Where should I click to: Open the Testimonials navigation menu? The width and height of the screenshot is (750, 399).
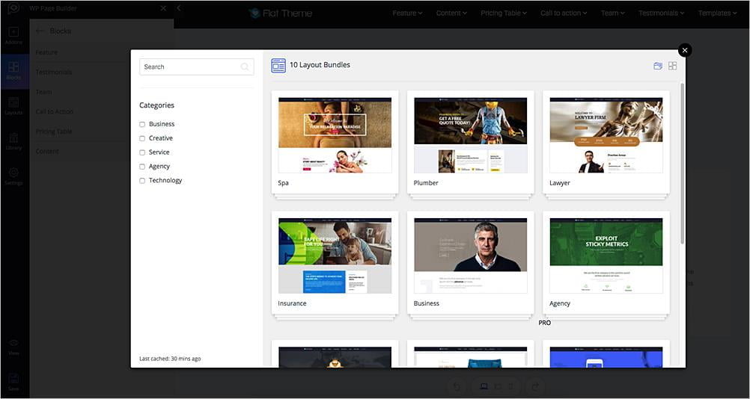tap(662, 13)
